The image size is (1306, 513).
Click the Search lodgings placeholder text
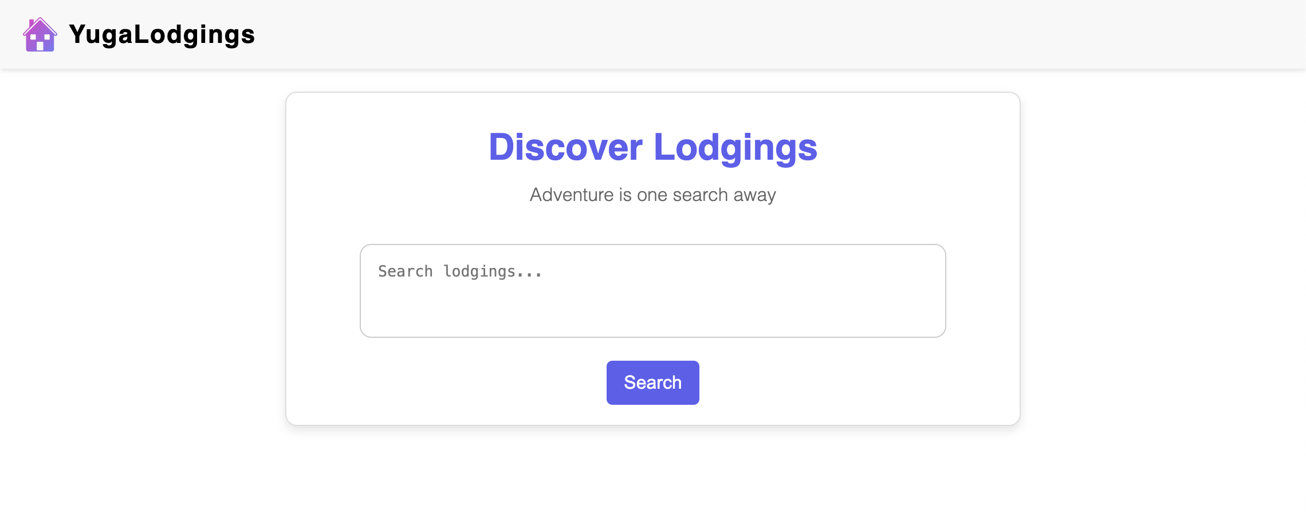pyautogui.click(x=461, y=271)
